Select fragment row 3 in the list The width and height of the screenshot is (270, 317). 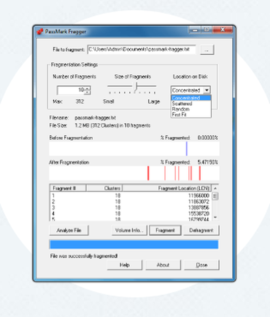131,208
